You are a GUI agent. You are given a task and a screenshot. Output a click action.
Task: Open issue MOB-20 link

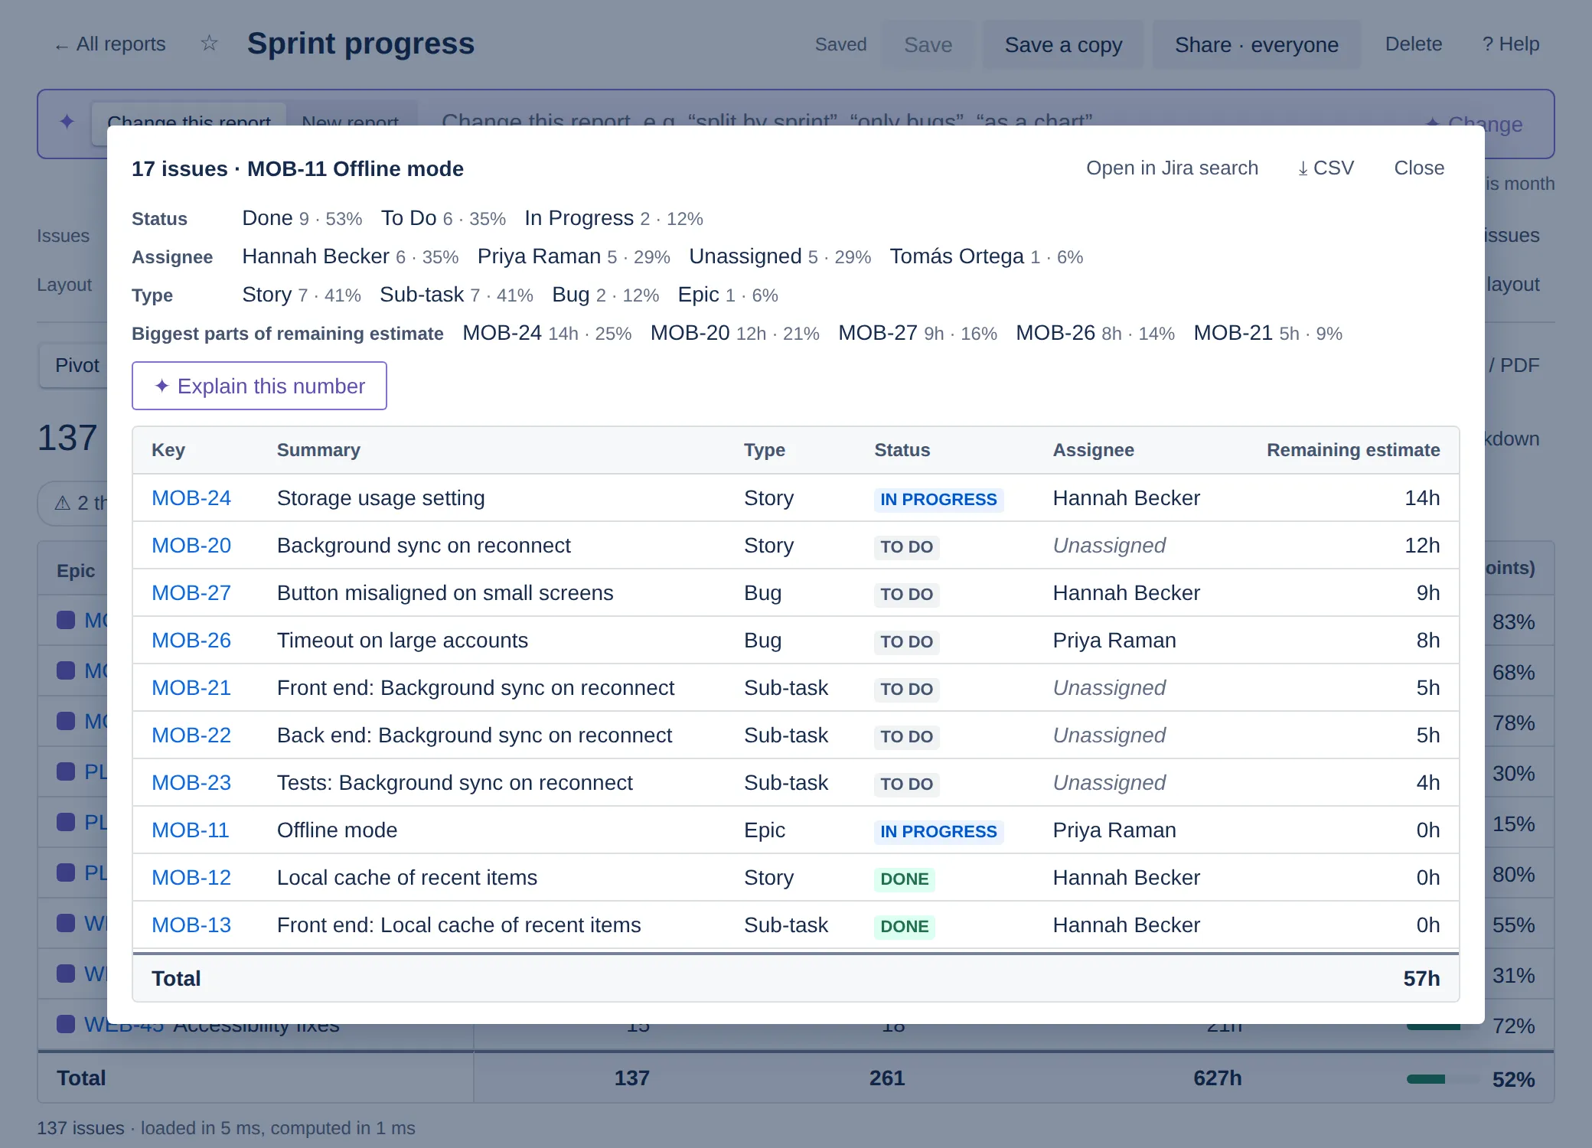pyautogui.click(x=191, y=546)
